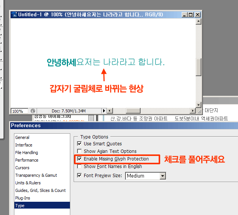
Task: Enable Show Asian Text Options
Action: coord(79,151)
